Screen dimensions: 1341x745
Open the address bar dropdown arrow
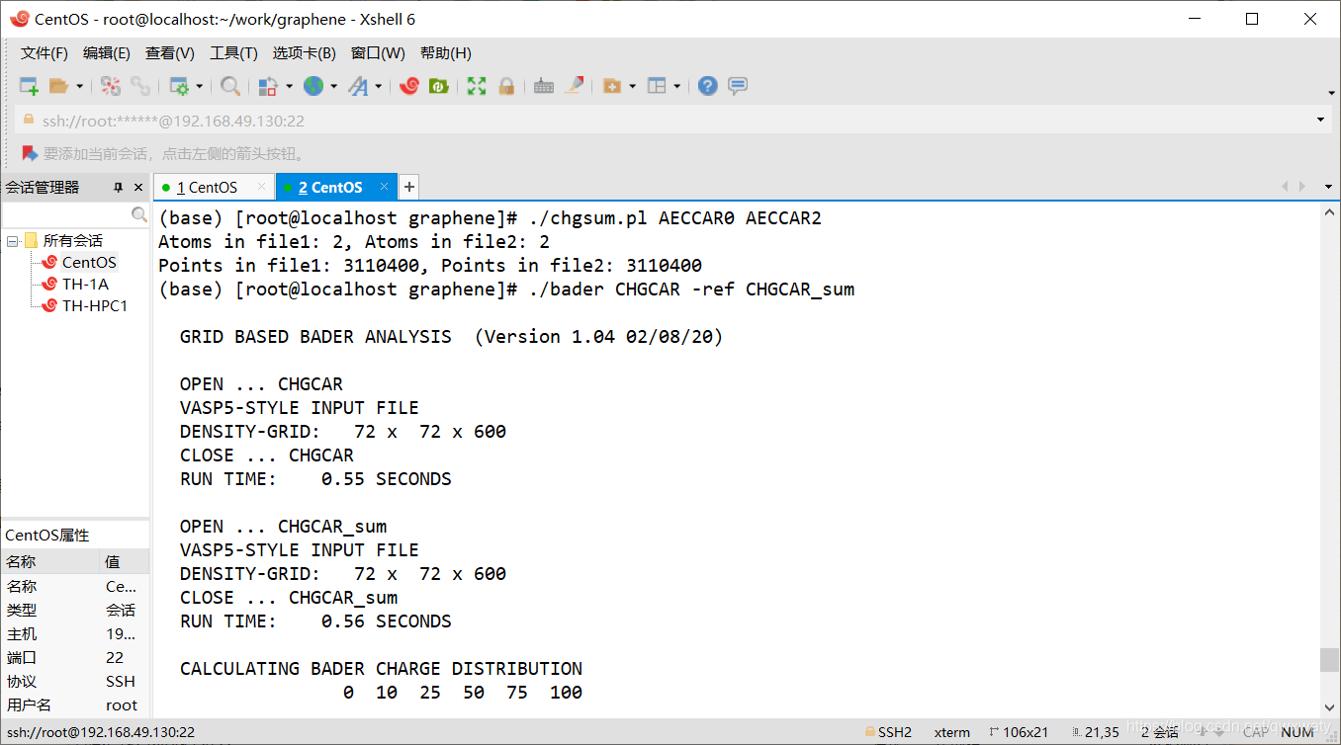(1322, 119)
